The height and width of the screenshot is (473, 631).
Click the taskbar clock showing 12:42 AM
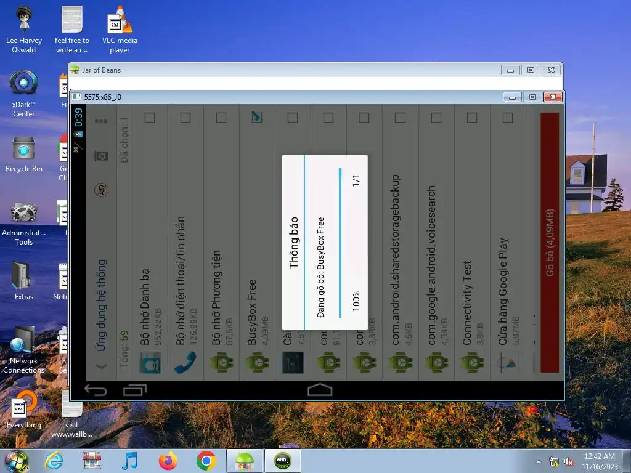click(600, 461)
